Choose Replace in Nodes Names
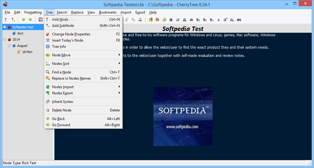This screenshot has height=168, width=314. (83, 78)
